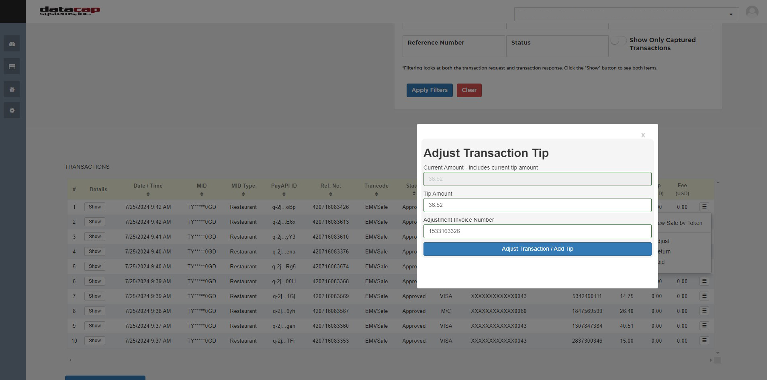Viewport: 767px width, 380px height.
Task: Click the sort icon on Date / Time column
Action: [148, 194]
